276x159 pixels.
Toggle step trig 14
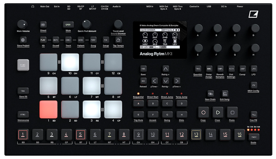211,135
